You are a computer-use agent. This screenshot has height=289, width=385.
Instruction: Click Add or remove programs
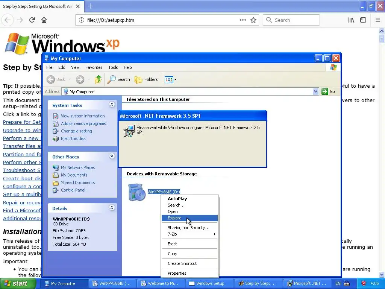(x=83, y=123)
